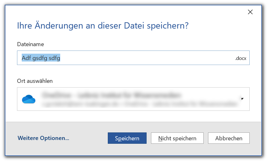The image size is (267, 161).
Task: Click the dialog heading Ihre Änderungen speichern
Action: [x=102, y=26]
